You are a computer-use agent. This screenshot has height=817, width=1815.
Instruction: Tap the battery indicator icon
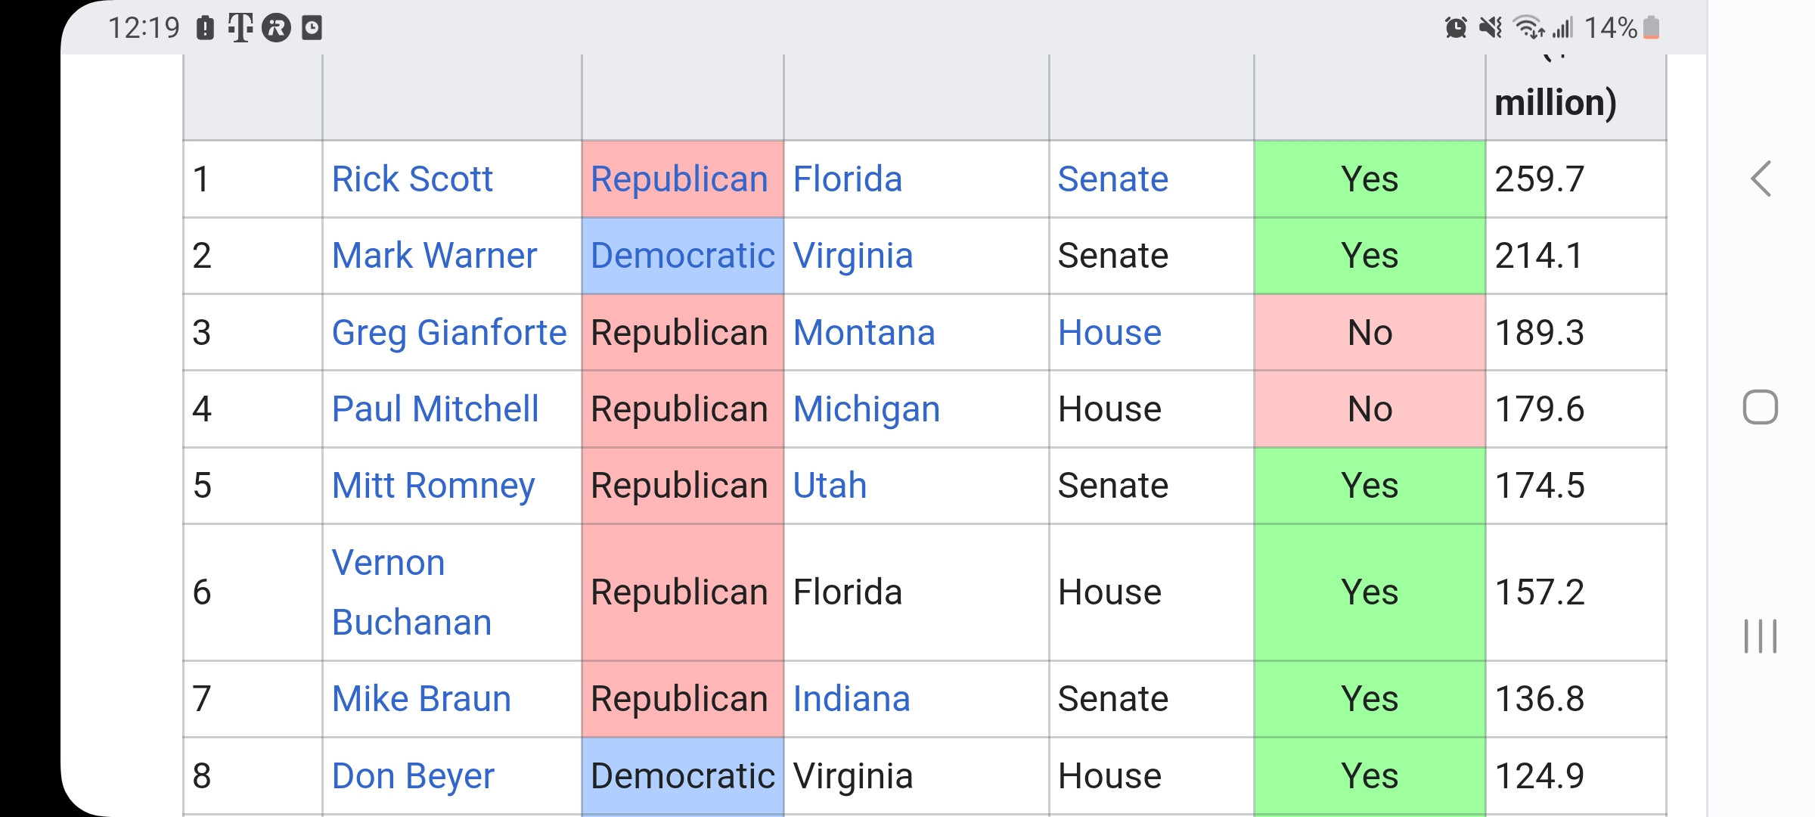pyautogui.click(x=1652, y=28)
